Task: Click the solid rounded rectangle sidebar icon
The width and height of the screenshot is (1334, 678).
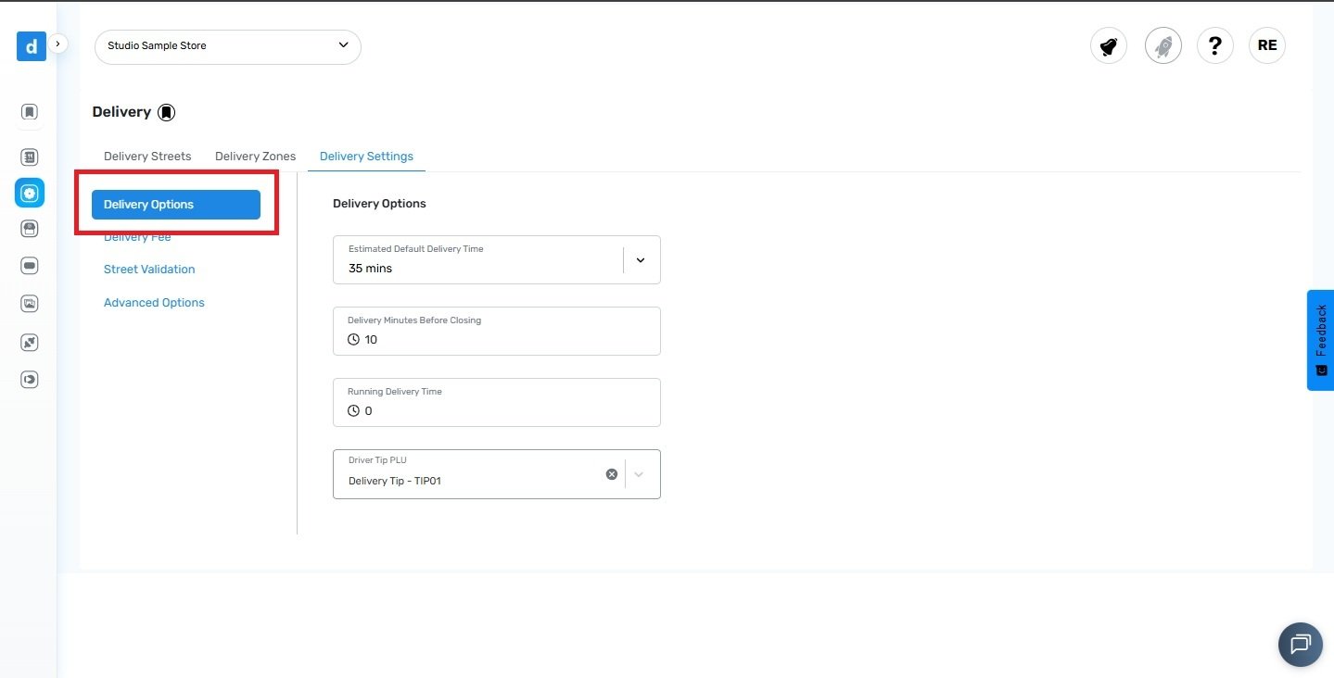Action: click(x=30, y=266)
